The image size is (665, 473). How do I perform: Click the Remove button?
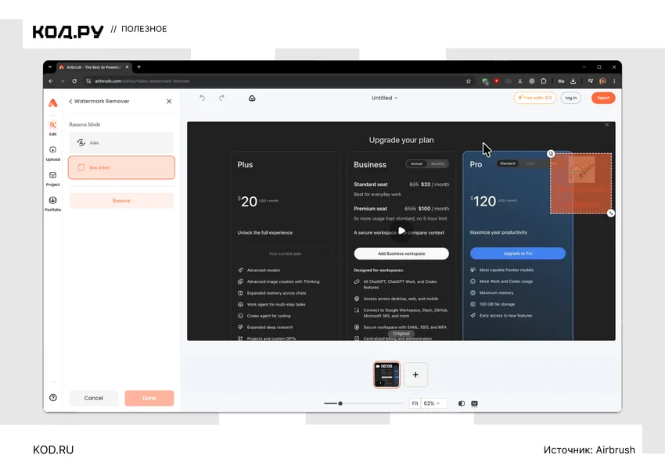(x=121, y=200)
